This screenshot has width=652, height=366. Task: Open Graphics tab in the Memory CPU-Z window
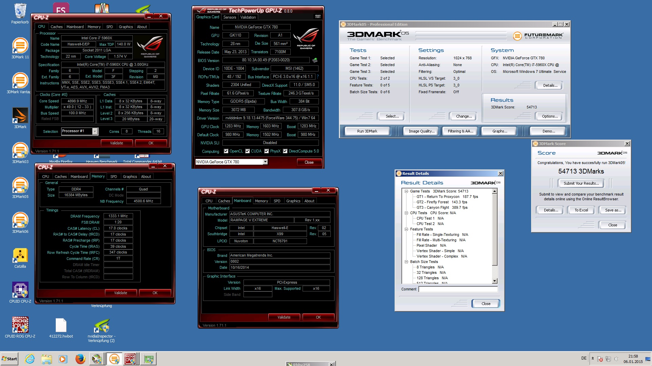tap(130, 177)
